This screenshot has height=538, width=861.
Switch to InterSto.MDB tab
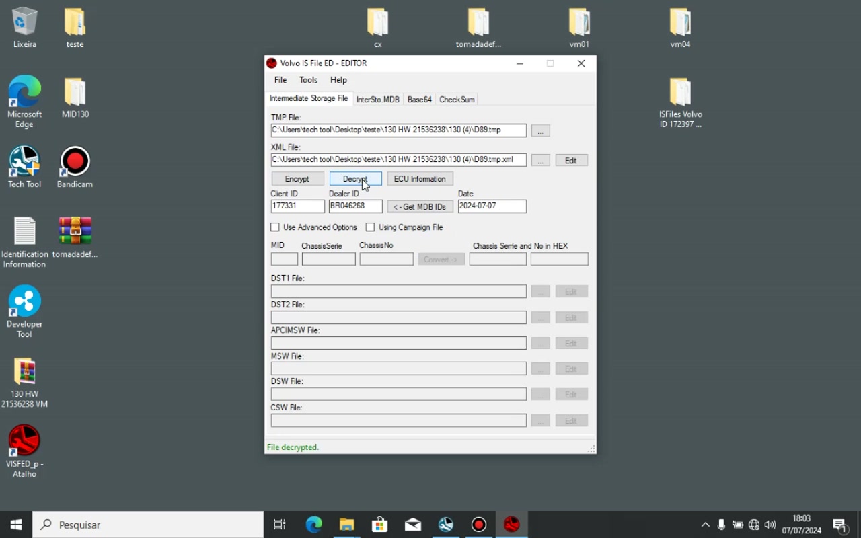(378, 100)
